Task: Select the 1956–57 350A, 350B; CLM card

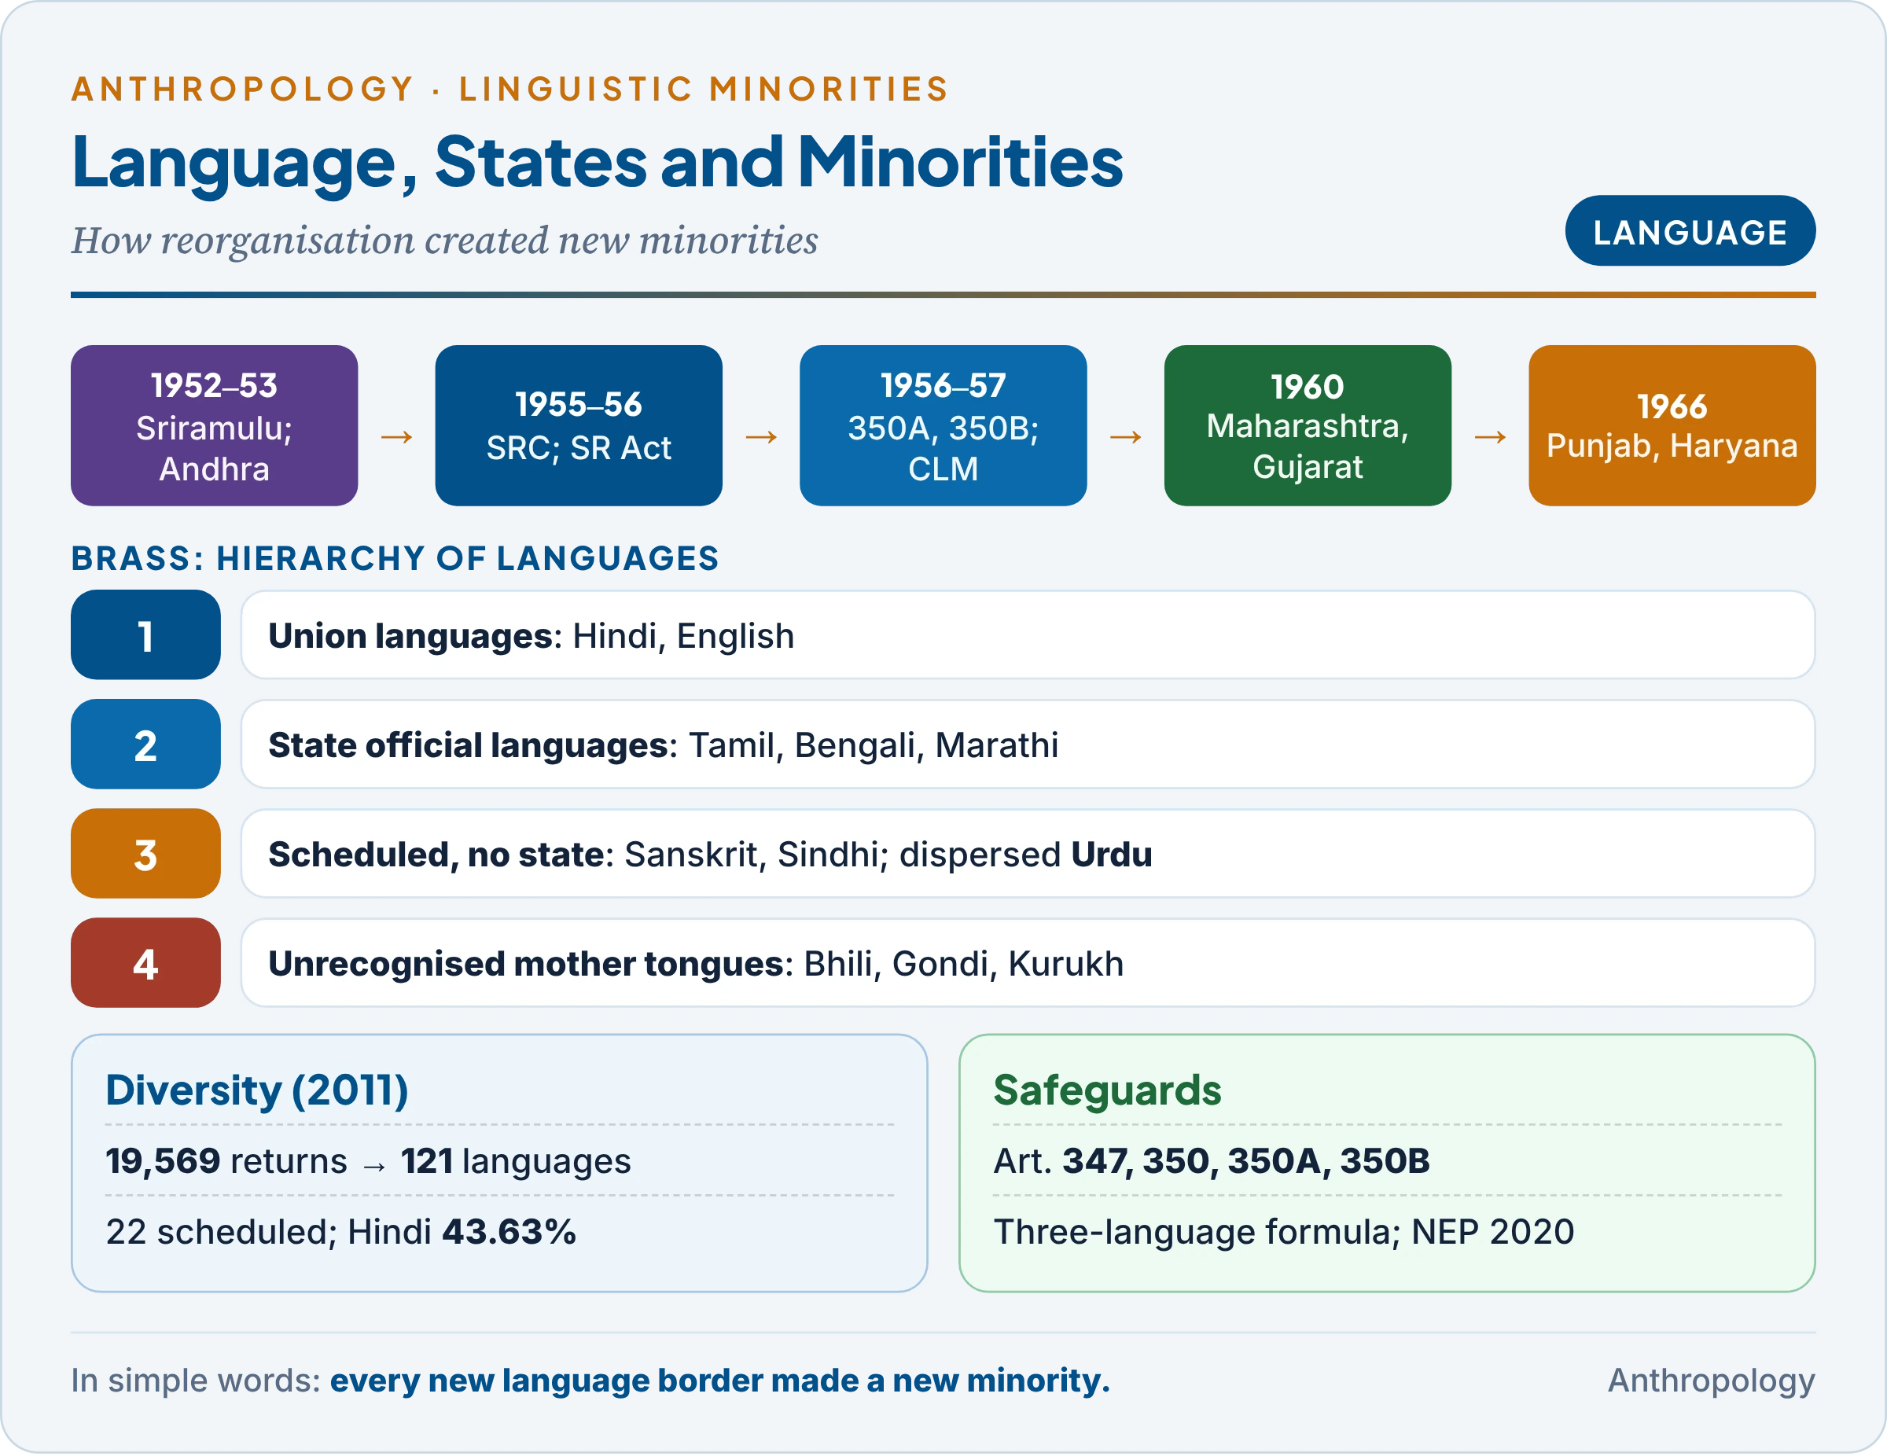Action: tap(943, 426)
